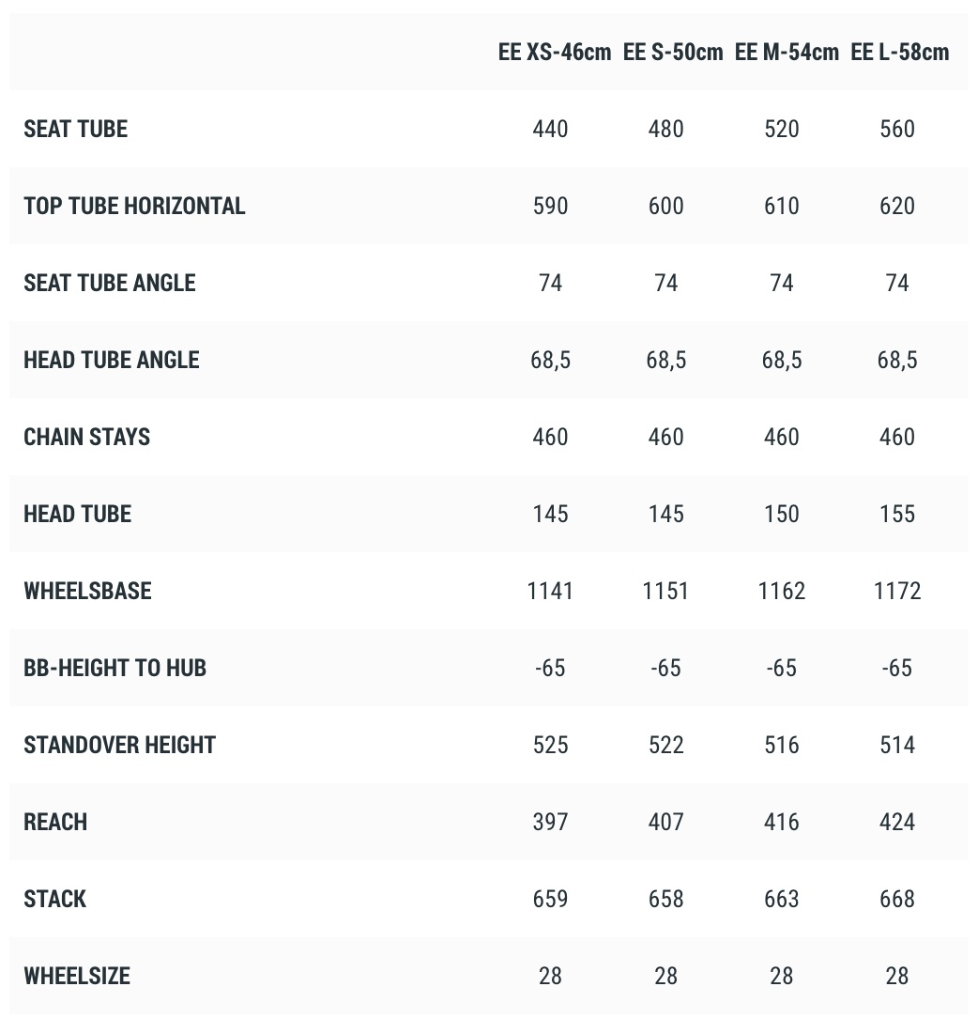Click the STACK row label

(x=55, y=900)
